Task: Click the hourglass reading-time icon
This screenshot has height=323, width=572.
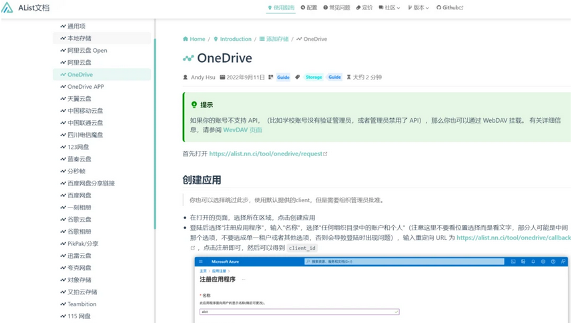Action: 349,77
